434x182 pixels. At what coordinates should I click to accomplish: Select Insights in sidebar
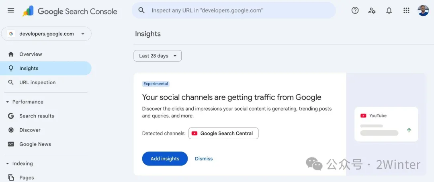[46, 68]
